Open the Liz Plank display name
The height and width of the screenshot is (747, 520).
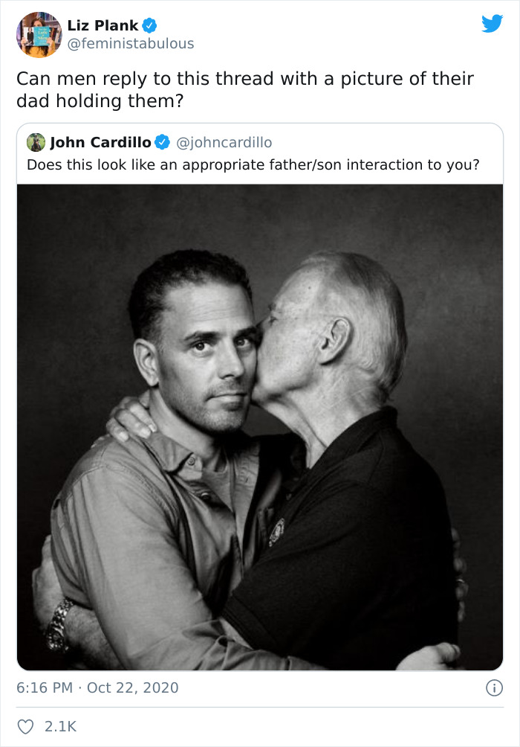[103, 25]
